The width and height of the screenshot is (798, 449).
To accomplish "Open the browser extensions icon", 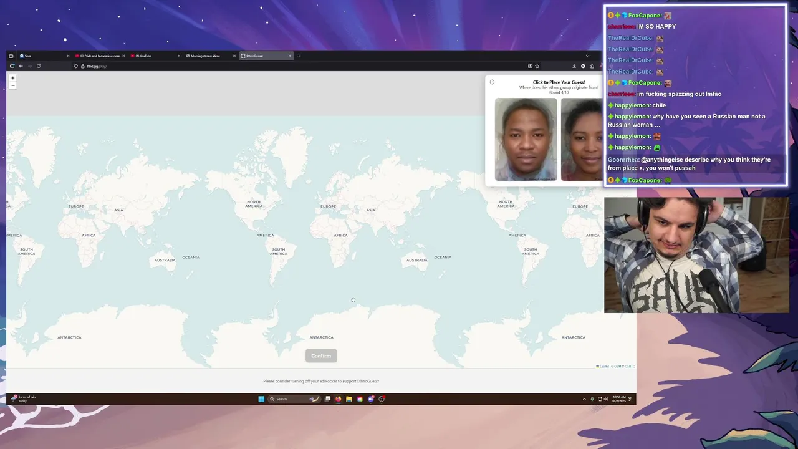I will pos(592,66).
